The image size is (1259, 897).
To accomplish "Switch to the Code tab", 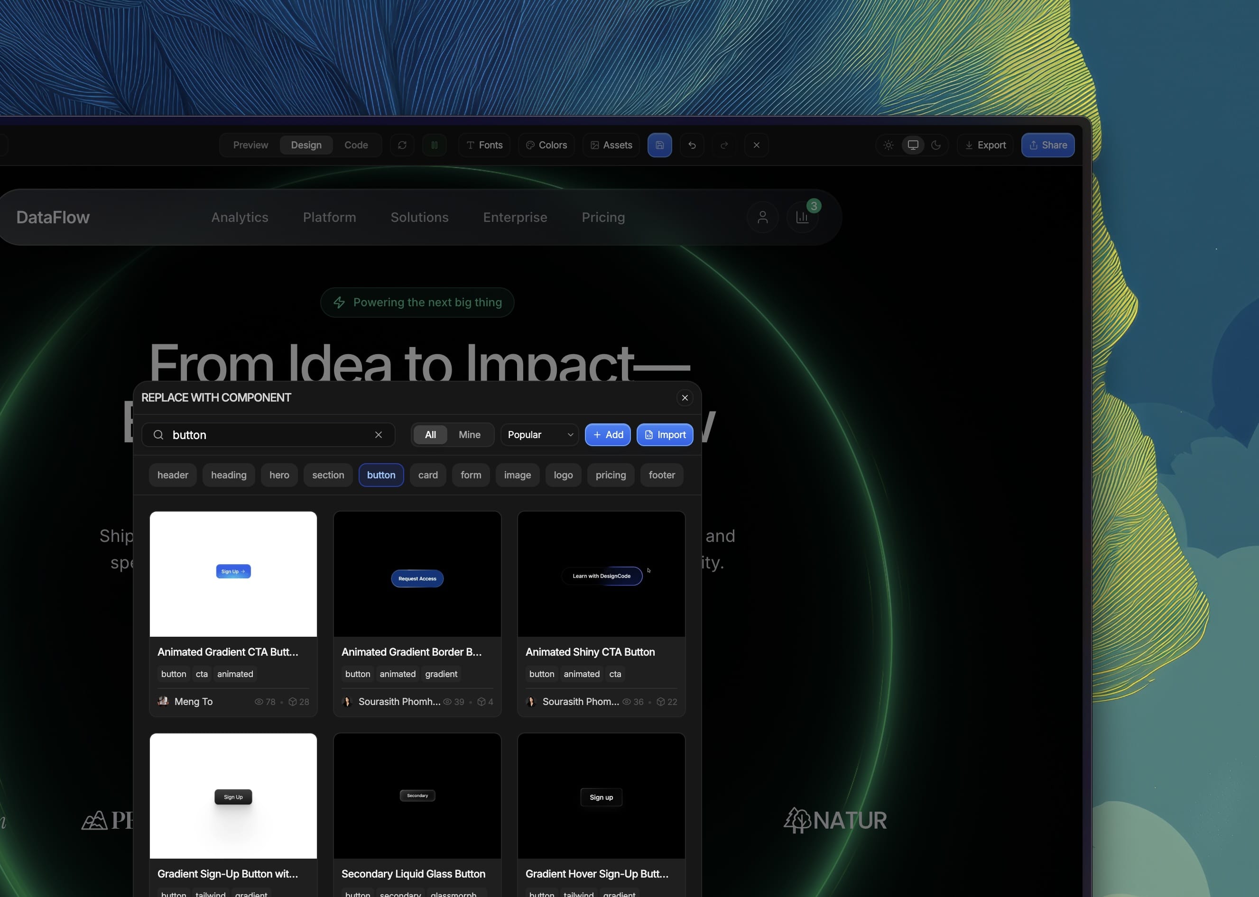I will 356,145.
